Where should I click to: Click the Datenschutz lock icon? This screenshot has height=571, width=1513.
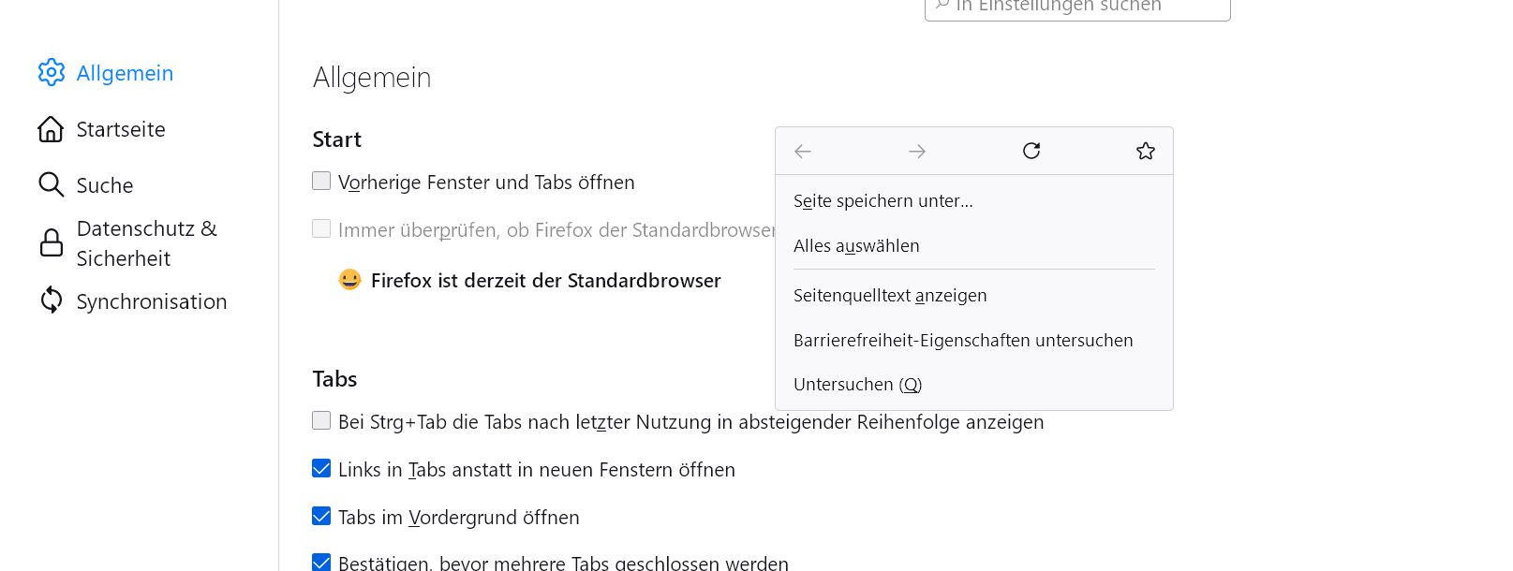pyautogui.click(x=52, y=243)
